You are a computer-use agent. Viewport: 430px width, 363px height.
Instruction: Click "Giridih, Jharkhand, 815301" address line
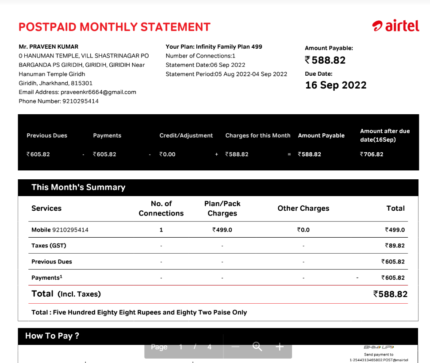click(55, 83)
